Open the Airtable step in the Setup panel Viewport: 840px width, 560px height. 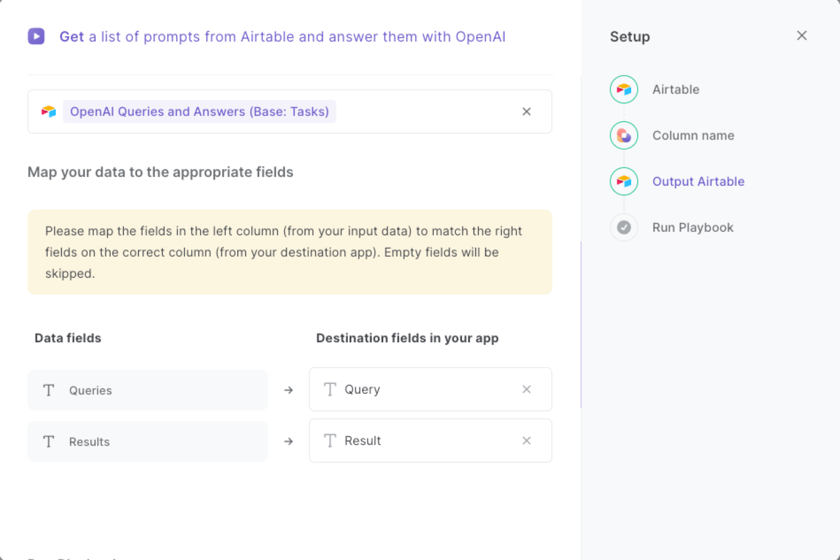[x=676, y=89]
